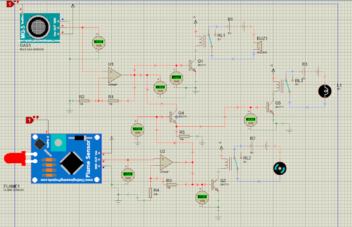Viewport: 352px width, 227px height.
Task: Select relay RL3 coil
Action: (x=278, y=86)
